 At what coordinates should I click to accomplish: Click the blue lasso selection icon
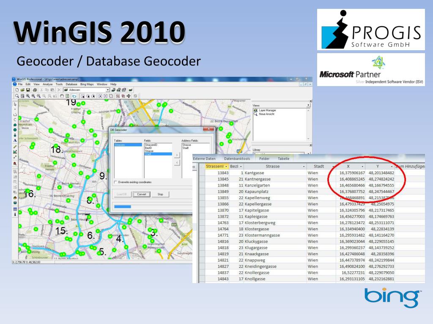(x=74, y=96)
